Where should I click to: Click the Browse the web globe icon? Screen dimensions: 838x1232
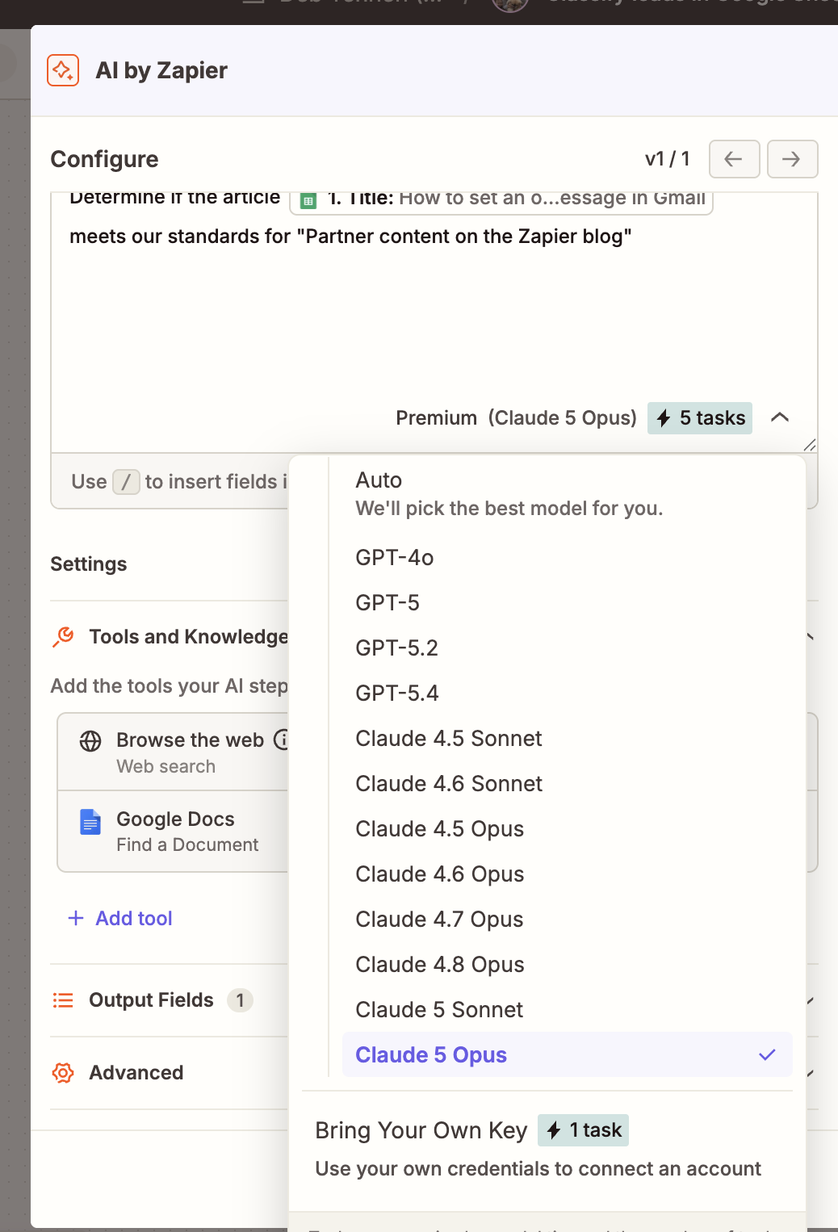(x=90, y=740)
